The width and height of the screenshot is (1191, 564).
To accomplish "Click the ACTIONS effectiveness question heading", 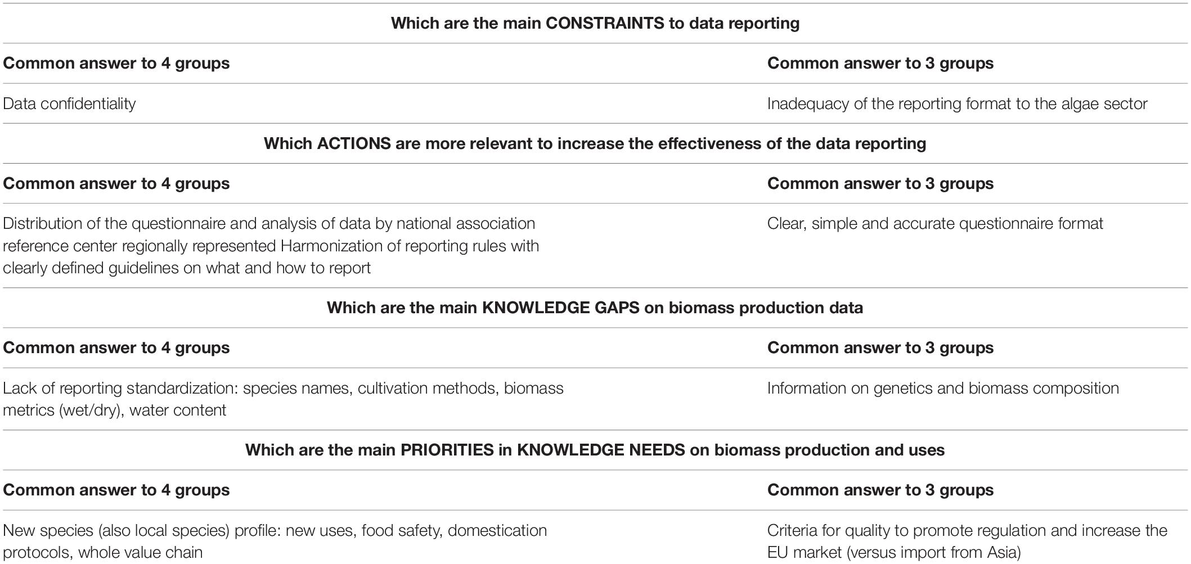I will tap(595, 143).
